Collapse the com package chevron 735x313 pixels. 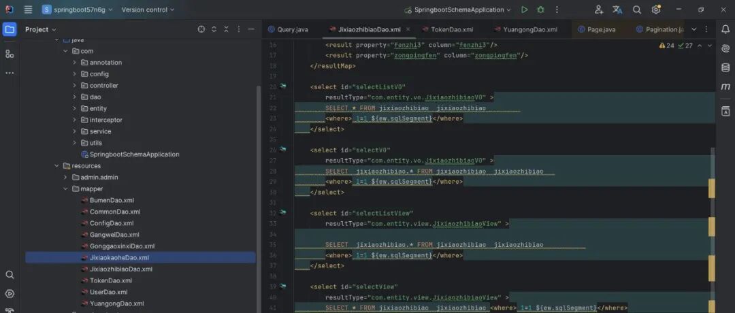click(65, 51)
